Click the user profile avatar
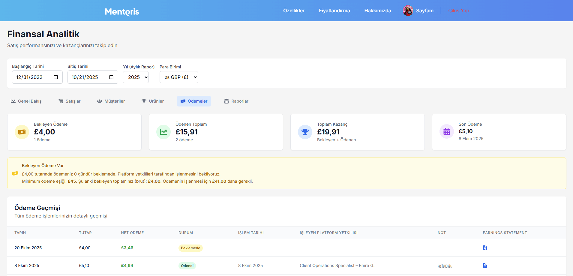Viewport: 573px width, 276px height. (408, 11)
